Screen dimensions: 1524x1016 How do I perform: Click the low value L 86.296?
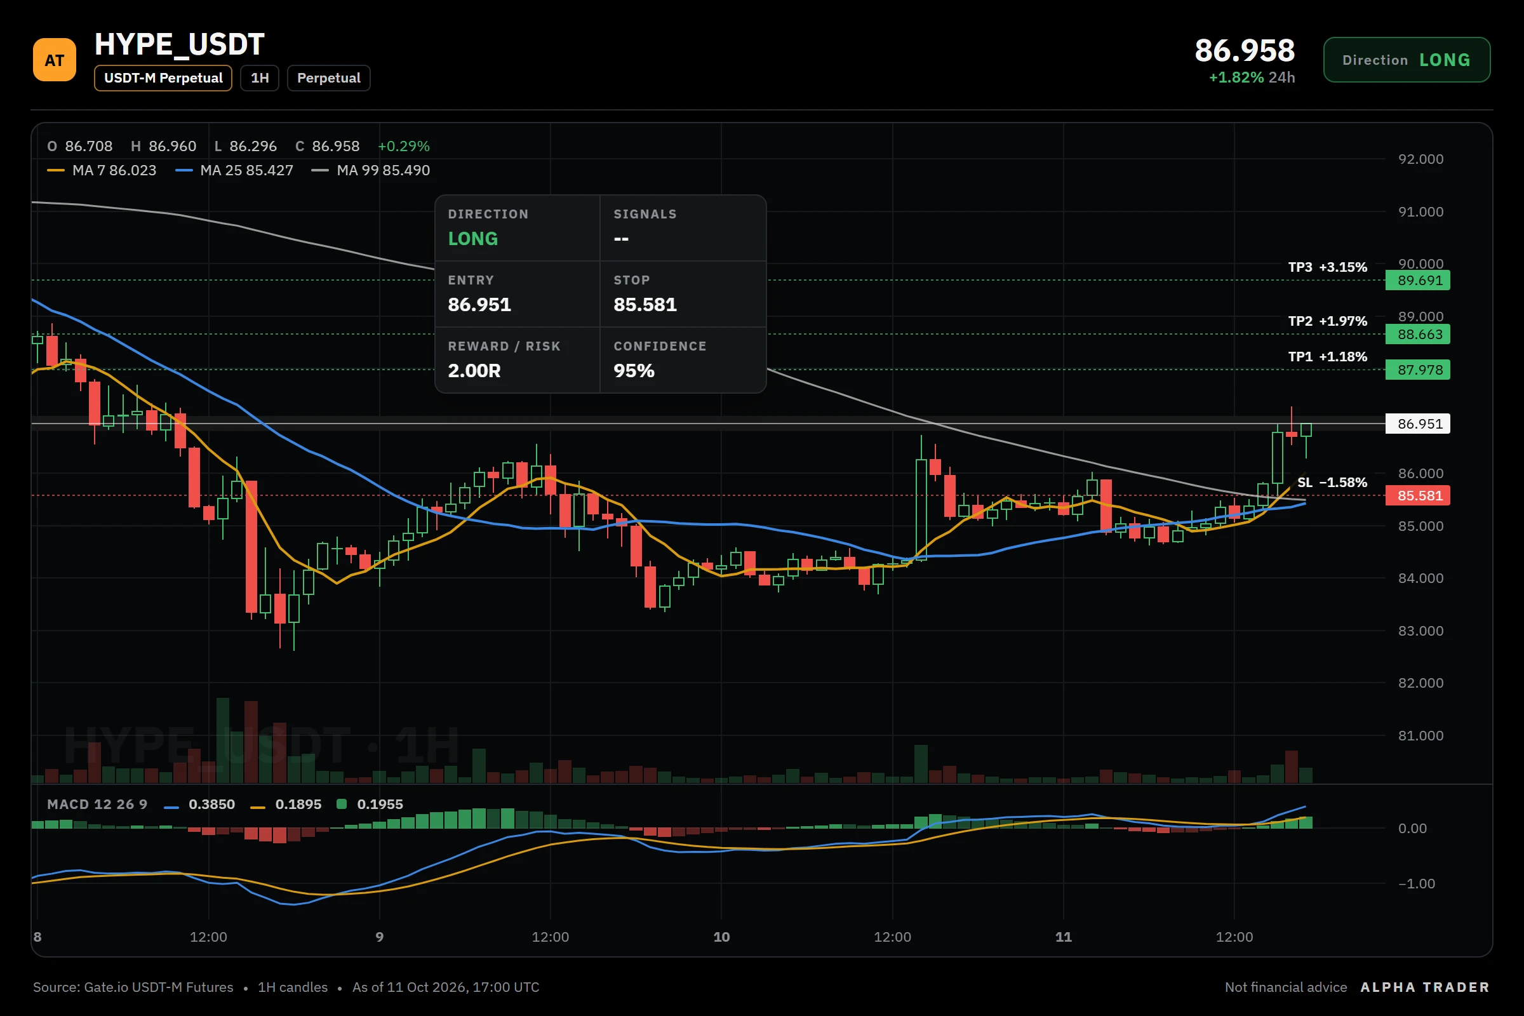pyautogui.click(x=245, y=147)
